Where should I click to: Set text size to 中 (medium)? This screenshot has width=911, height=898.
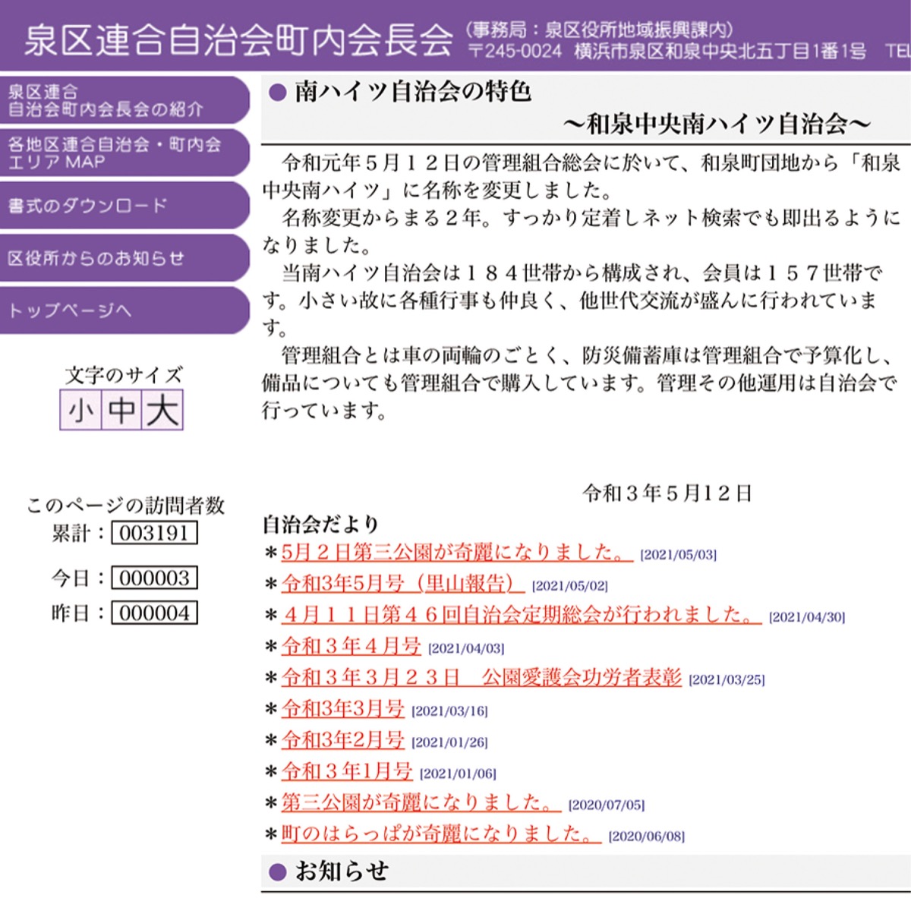(121, 411)
